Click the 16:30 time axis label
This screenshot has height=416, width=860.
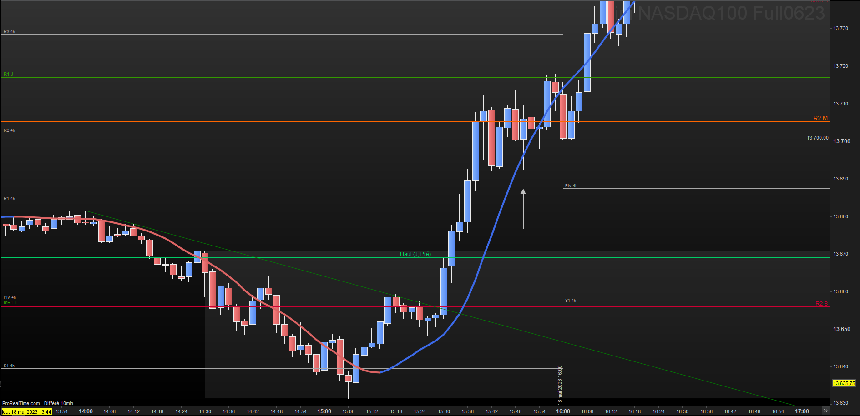coord(682,411)
